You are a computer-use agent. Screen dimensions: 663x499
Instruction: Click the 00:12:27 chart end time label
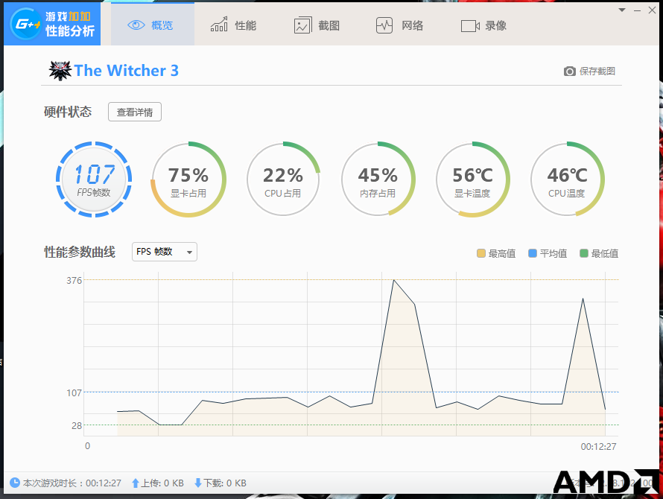[598, 446]
